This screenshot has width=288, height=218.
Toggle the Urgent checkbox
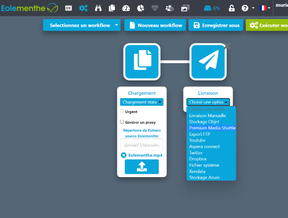(x=122, y=111)
